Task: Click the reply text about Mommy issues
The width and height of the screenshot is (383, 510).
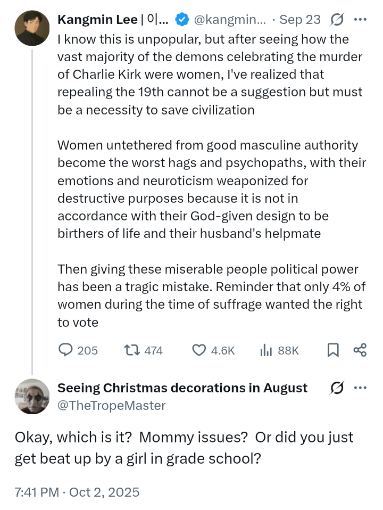Action: [184, 448]
